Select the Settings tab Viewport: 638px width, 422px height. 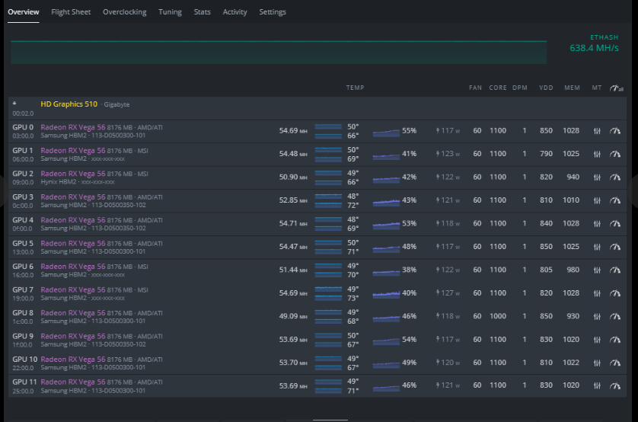[273, 12]
